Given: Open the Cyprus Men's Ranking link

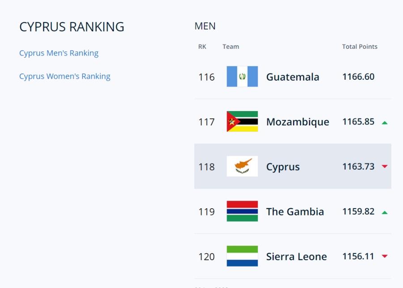Looking at the screenshot, I should [x=59, y=53].
